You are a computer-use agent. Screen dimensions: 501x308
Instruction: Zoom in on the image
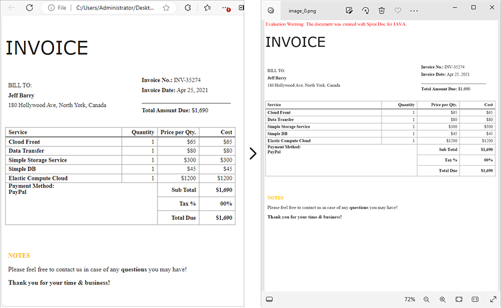pyautogui.click(x=442, y=299)
